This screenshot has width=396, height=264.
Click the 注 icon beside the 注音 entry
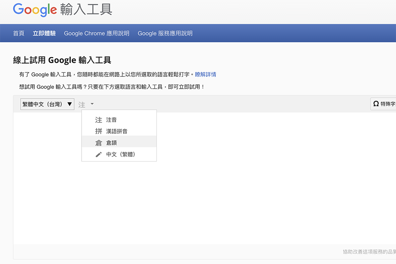[x=98, y=120]
